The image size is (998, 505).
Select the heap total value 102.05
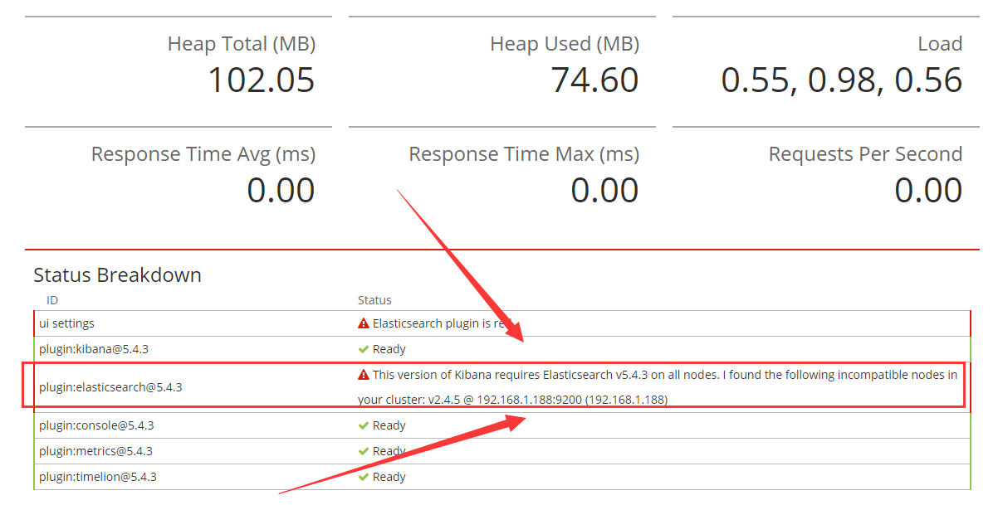[x=262, y=80]
